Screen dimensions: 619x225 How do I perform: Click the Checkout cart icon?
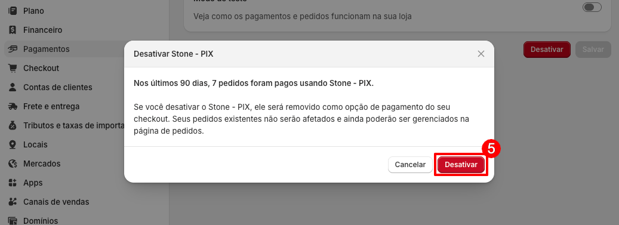(x=13, y=68)
